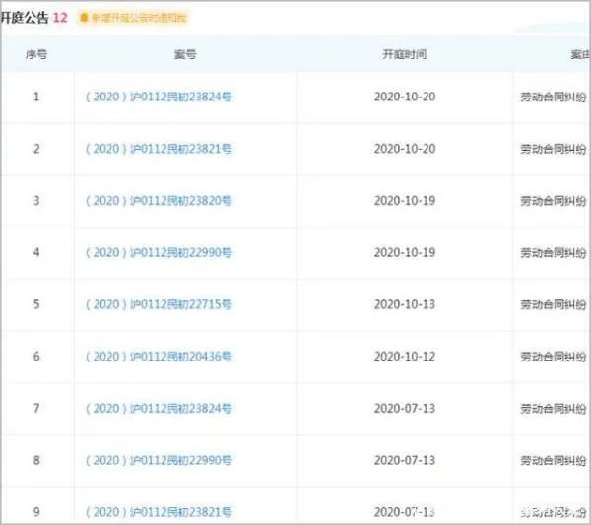Click 劳动合同纠纷 in row 8

pyautogui.click(x=553, y=461)
